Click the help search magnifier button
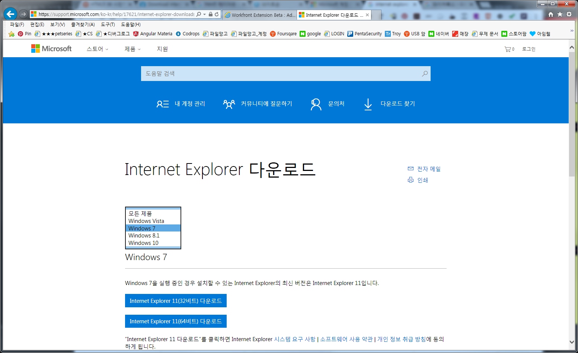Image resolution: width=578 pixels, height=353 pixels. pos(425,74)
